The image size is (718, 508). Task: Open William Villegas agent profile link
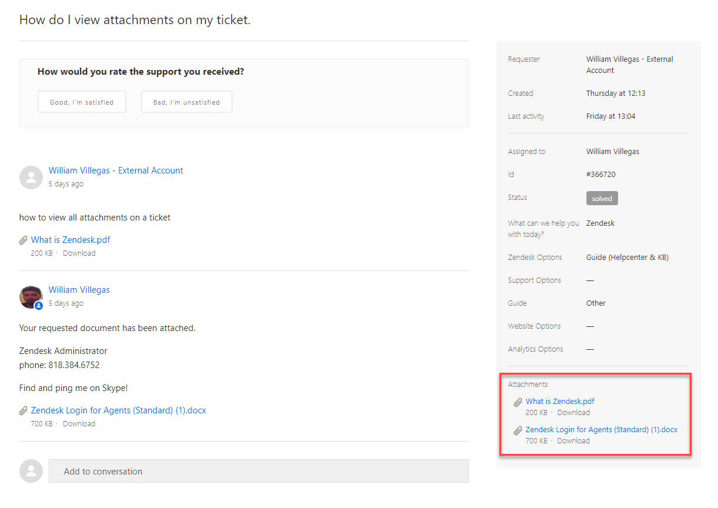[79, 290]
